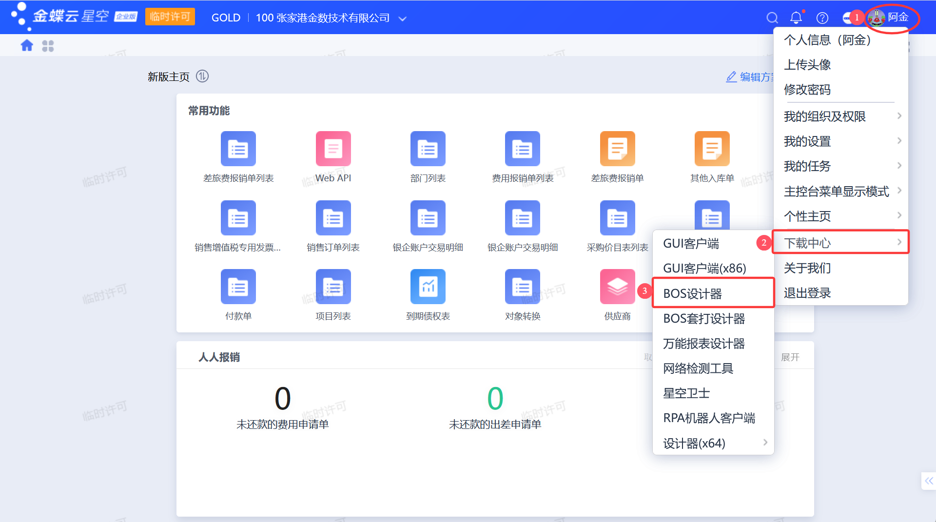This screenshot has height=522, width=936.
Task: Open the 其他入库单 shortcut icon
Action: (712, 149)
